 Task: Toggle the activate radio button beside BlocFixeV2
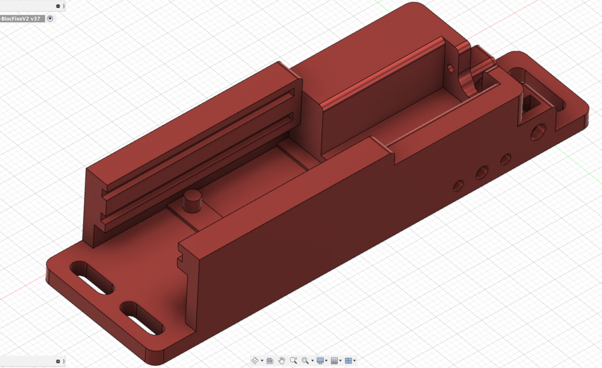pyautogui.click(x=50, y=19)
